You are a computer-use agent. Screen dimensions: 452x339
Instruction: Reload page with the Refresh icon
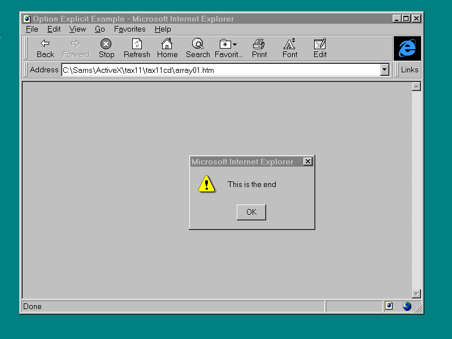click(x=137, y=44)
